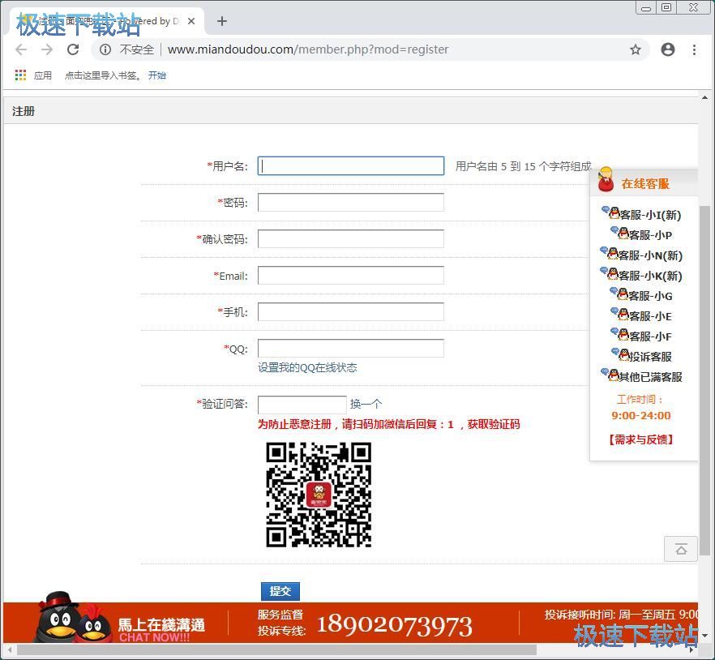Image resolution: width=715 pixels, height=660 pixels.
Task: Click the browser back arrow
Action: (x=21, y=49)
